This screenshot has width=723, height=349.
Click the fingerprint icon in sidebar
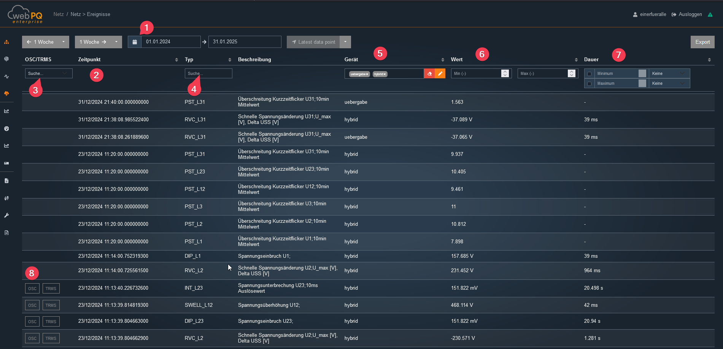(6, 59)
